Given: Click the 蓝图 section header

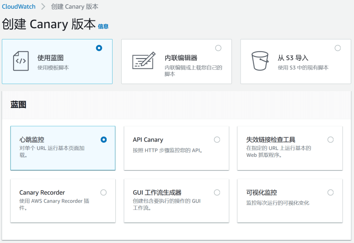Looking at the screenshot, I should click(19, 105).
